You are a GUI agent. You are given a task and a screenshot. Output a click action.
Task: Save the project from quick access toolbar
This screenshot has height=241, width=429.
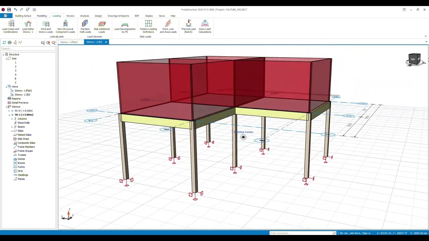[9, 10]
